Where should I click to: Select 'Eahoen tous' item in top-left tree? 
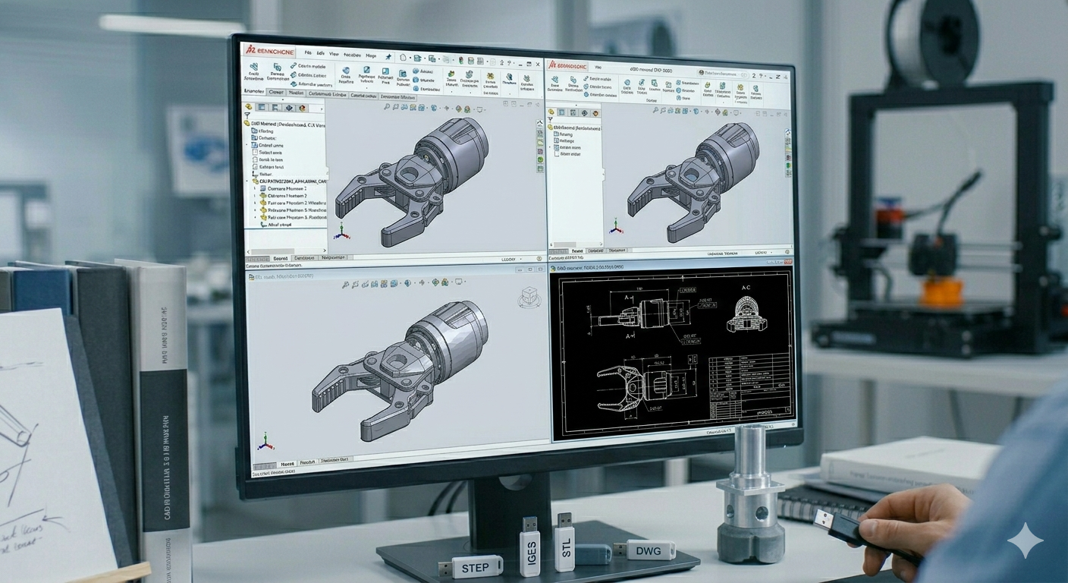(x=268, y=167)
